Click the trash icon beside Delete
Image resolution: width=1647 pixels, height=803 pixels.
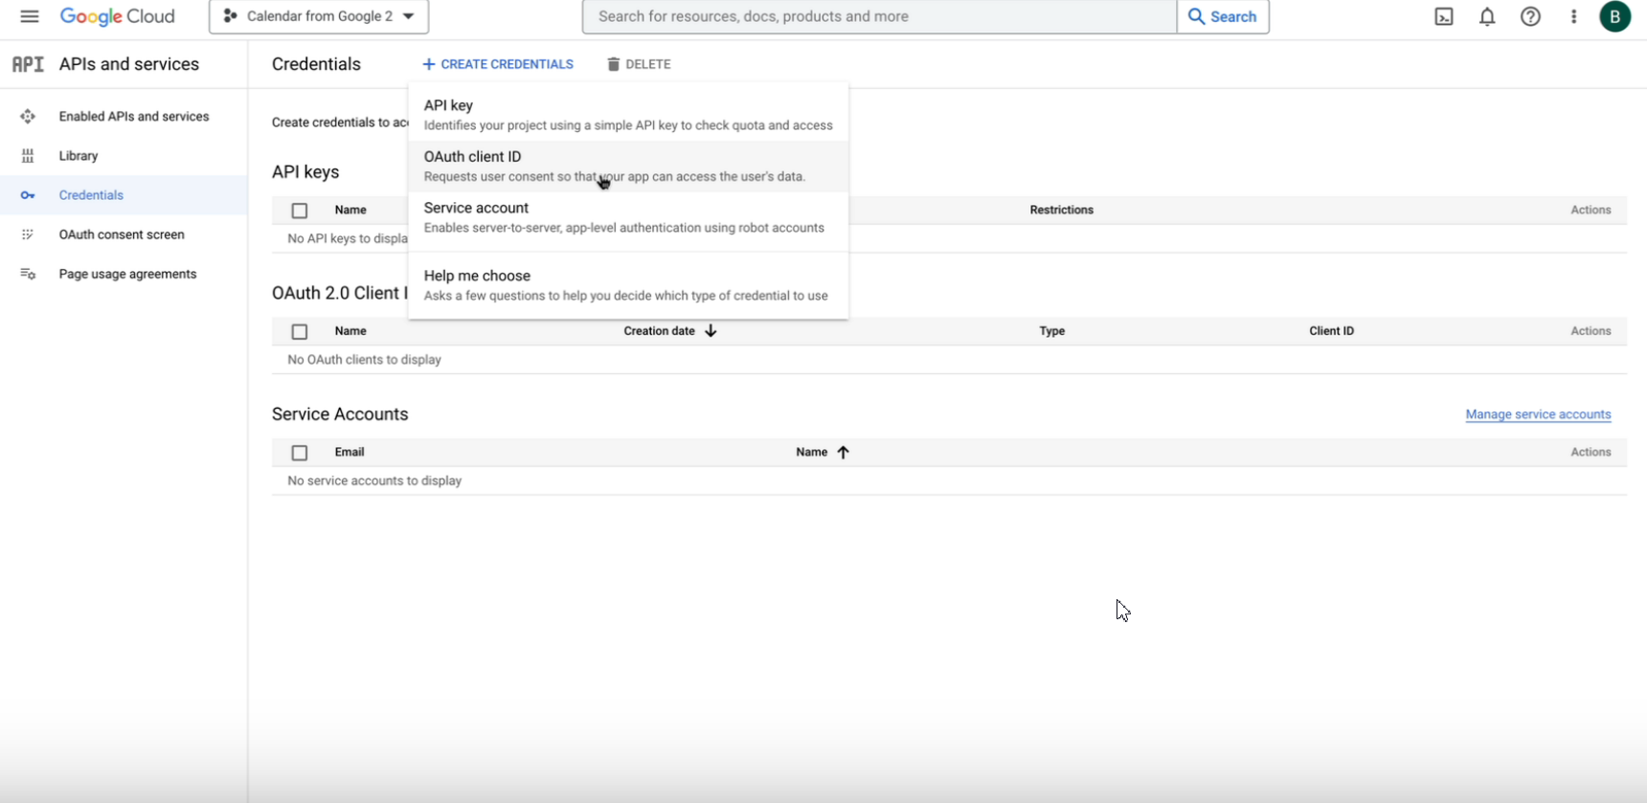click(x=614, y=64)
